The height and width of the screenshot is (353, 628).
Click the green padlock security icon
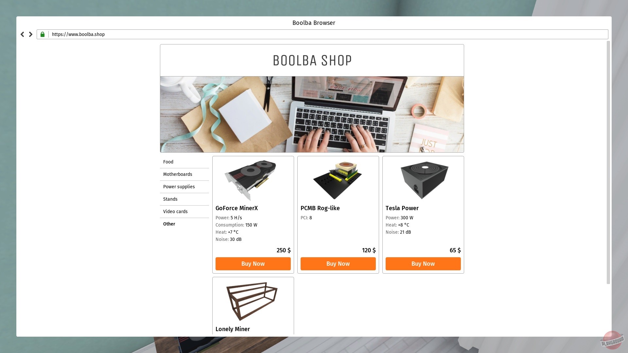[43, 34]
